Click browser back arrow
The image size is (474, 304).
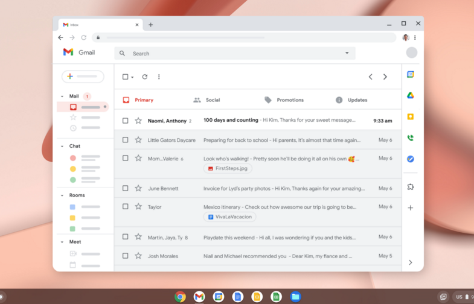(60, 37)
